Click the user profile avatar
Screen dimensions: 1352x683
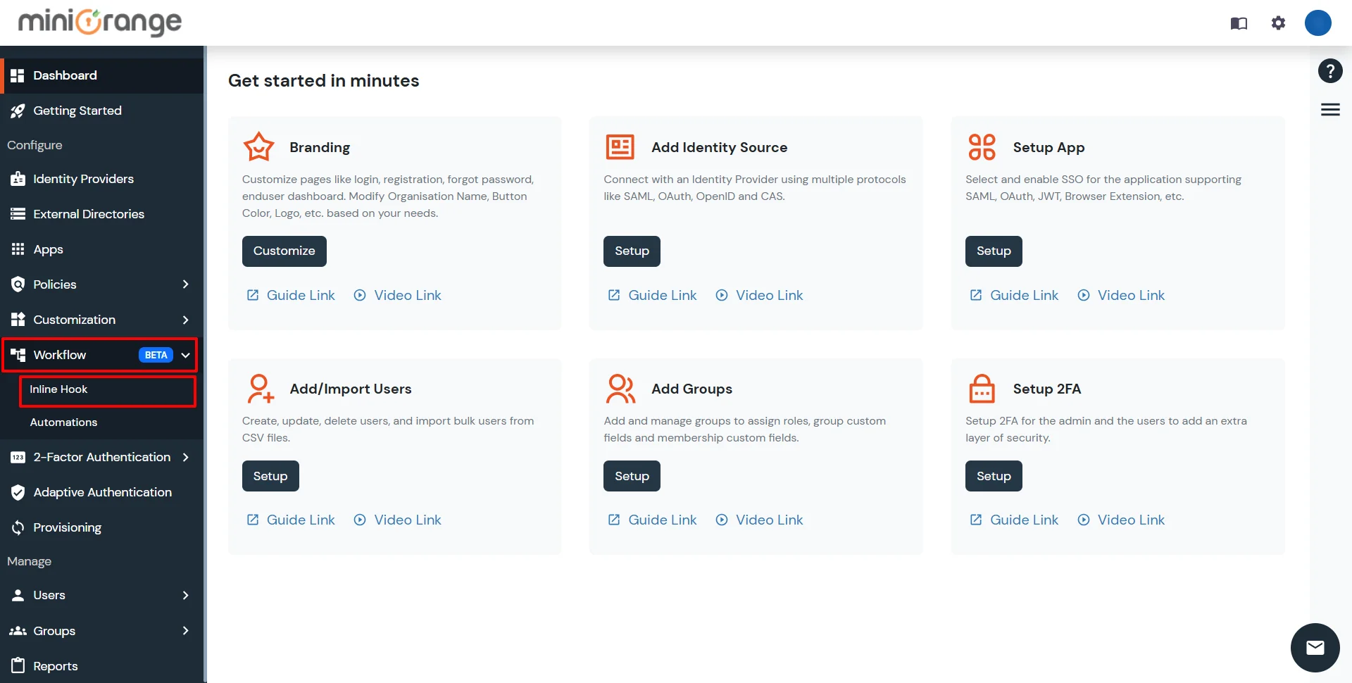[x=1318, y=23]
